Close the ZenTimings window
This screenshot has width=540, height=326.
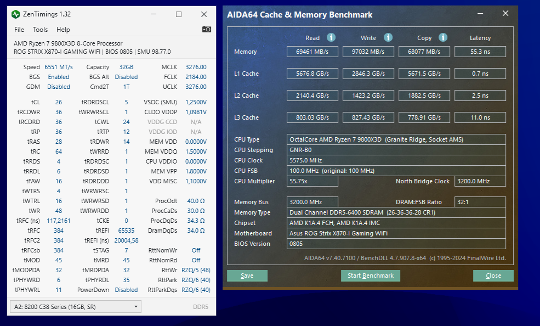pyautogui.click(x=204, y=14)
